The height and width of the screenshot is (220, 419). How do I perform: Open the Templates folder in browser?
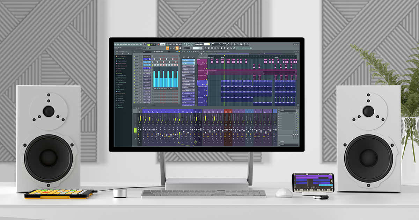coord(120,108)
